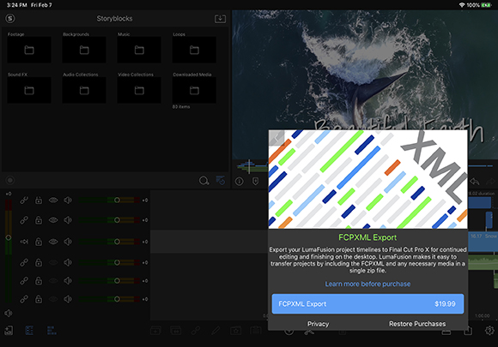Toggle link on the top track
Image resolution: width=498 pixels, height=347 pixels.
point(24,200)
